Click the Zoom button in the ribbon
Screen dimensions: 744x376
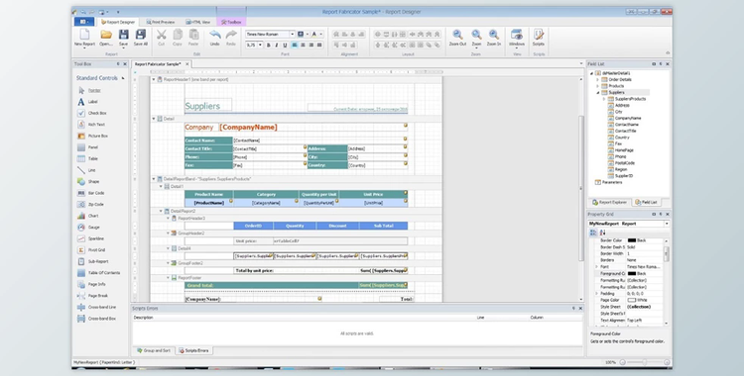(x=476, y=38)
